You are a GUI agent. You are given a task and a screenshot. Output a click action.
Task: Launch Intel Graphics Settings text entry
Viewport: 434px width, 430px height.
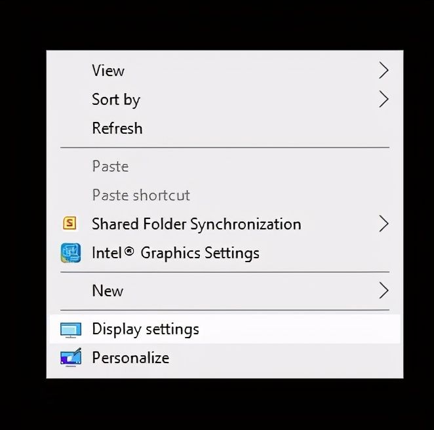(176, 253)
